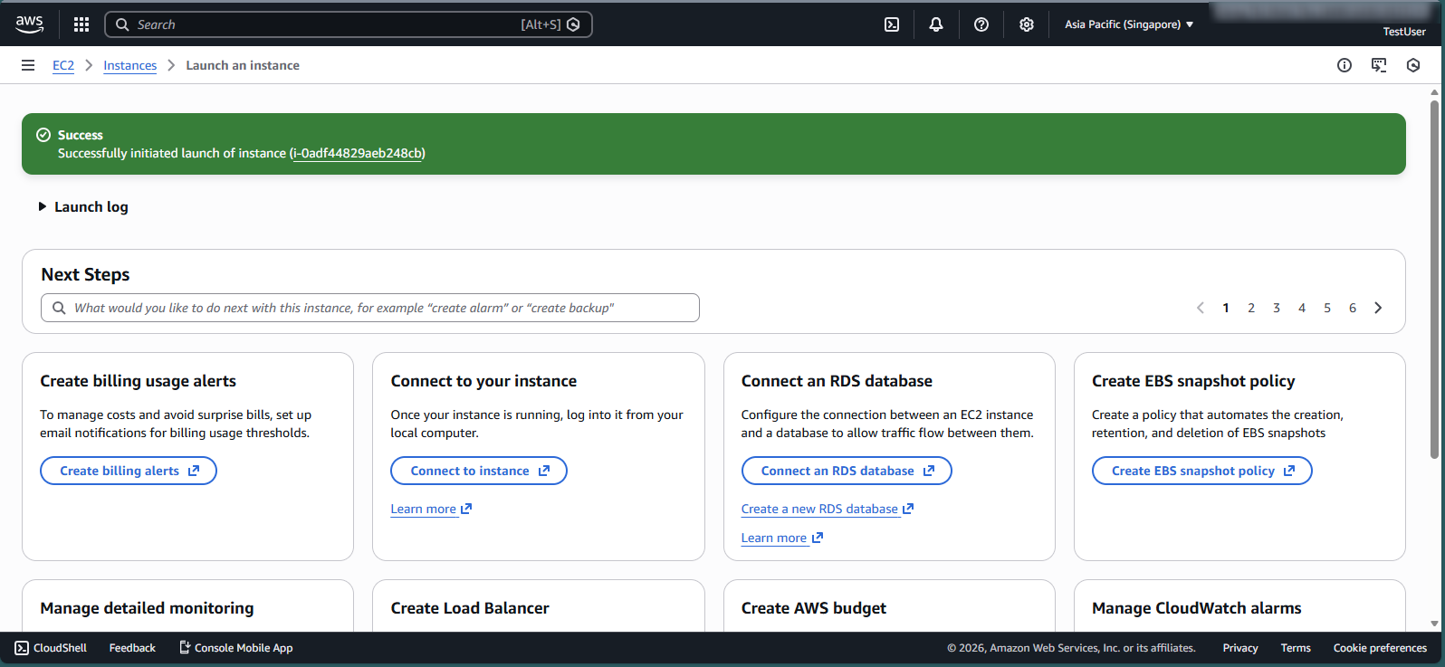Click the green success checkmark icon

[x=43, y=135]
